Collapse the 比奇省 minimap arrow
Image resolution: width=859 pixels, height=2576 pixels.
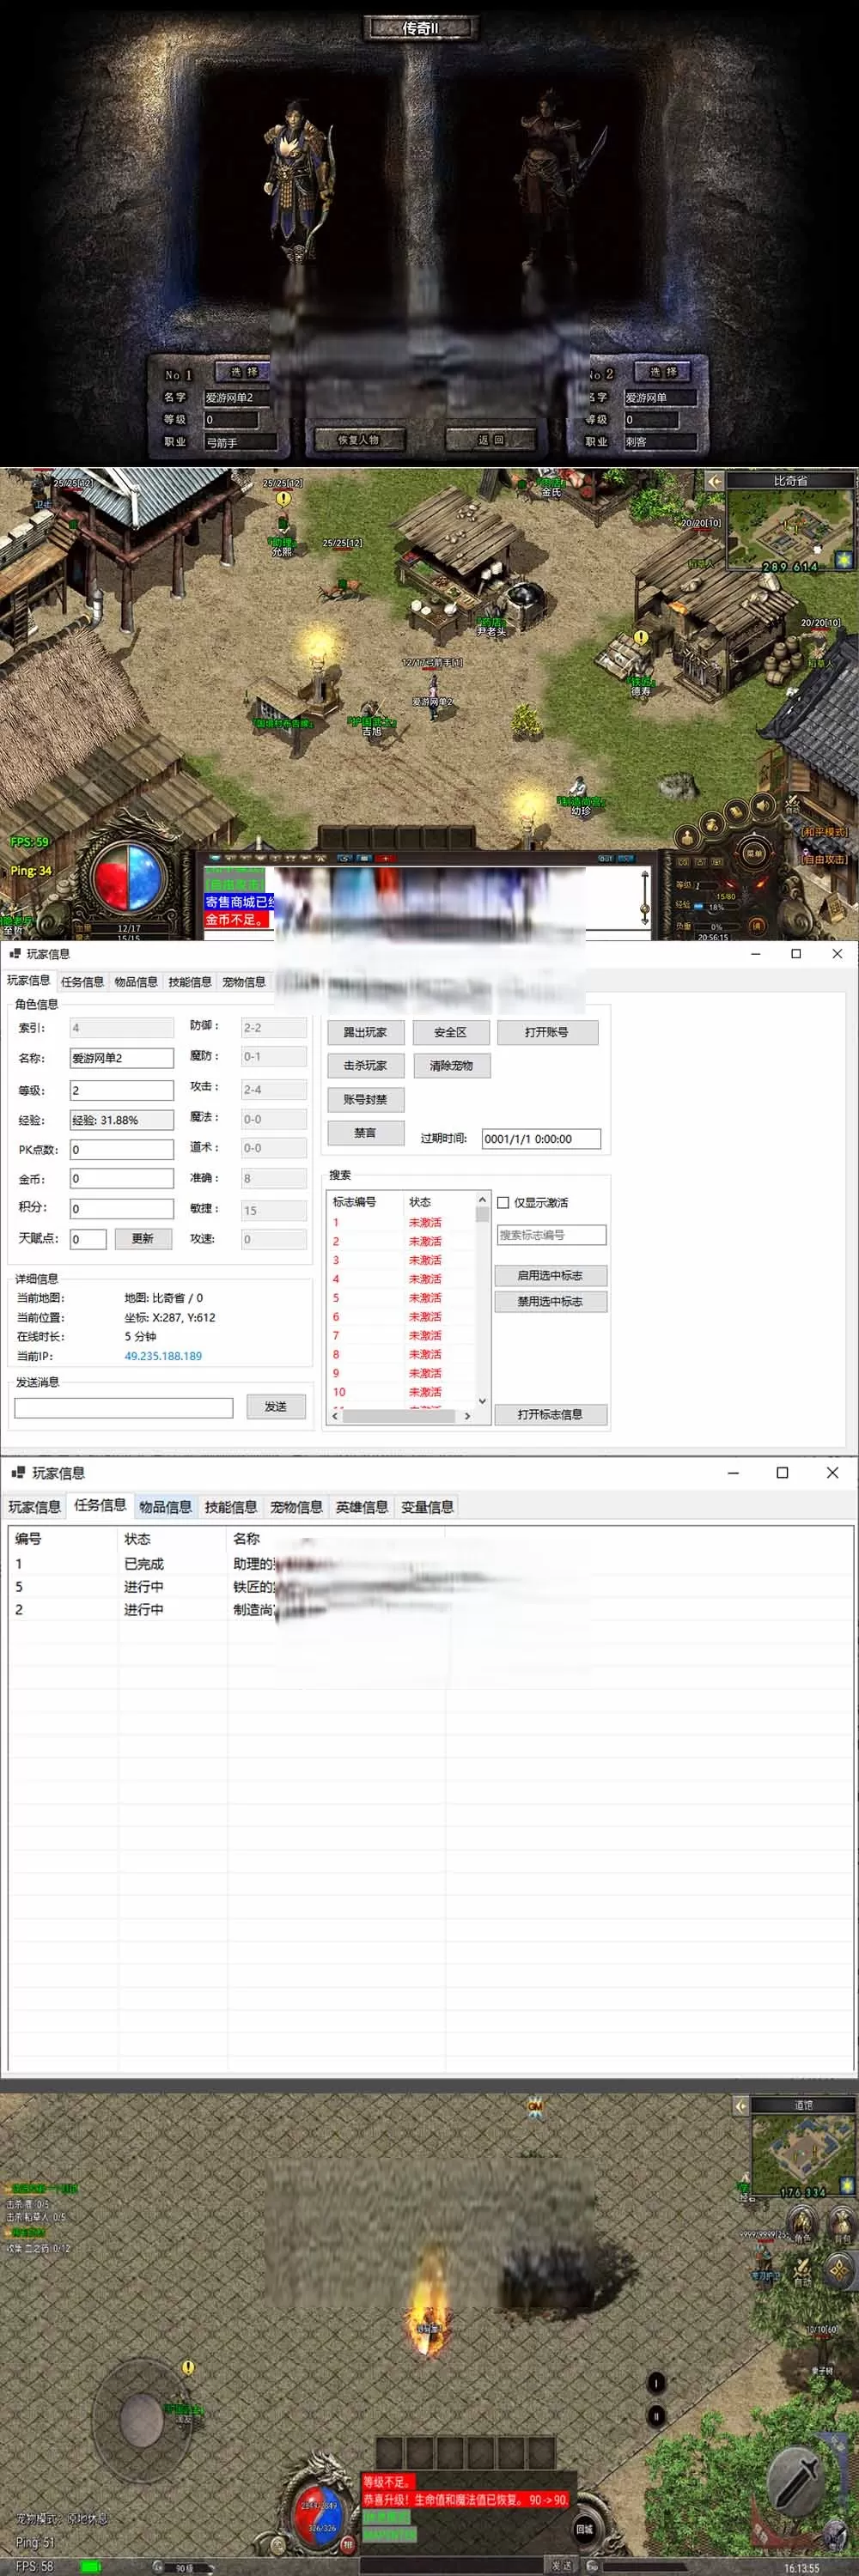pos(714,481)
